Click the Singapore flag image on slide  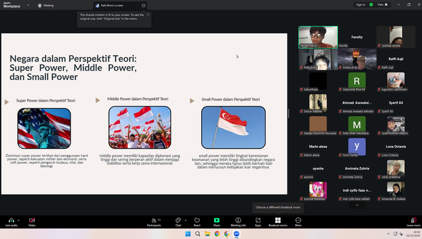(233, 127)
